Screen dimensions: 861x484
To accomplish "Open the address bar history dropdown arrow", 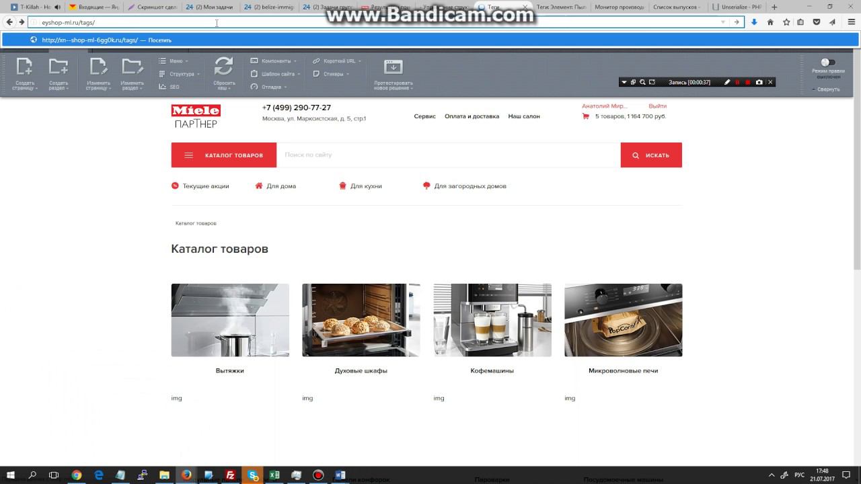I will point(723,22).
